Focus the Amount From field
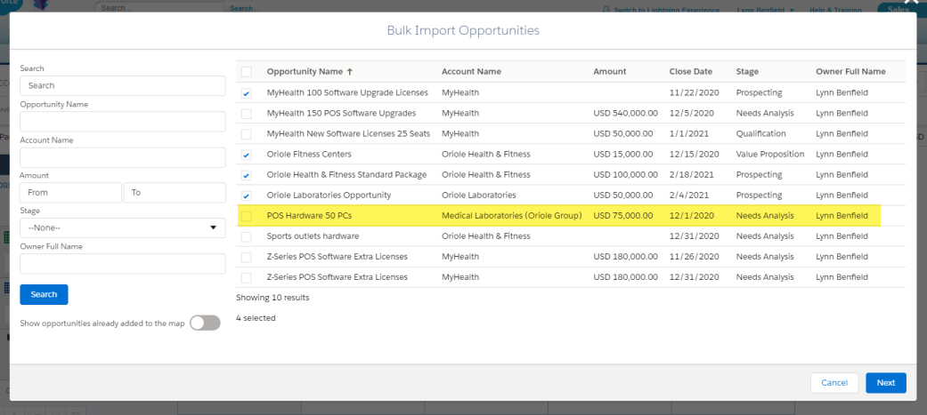Screen dimensions: 927x415 pos(70,193)
